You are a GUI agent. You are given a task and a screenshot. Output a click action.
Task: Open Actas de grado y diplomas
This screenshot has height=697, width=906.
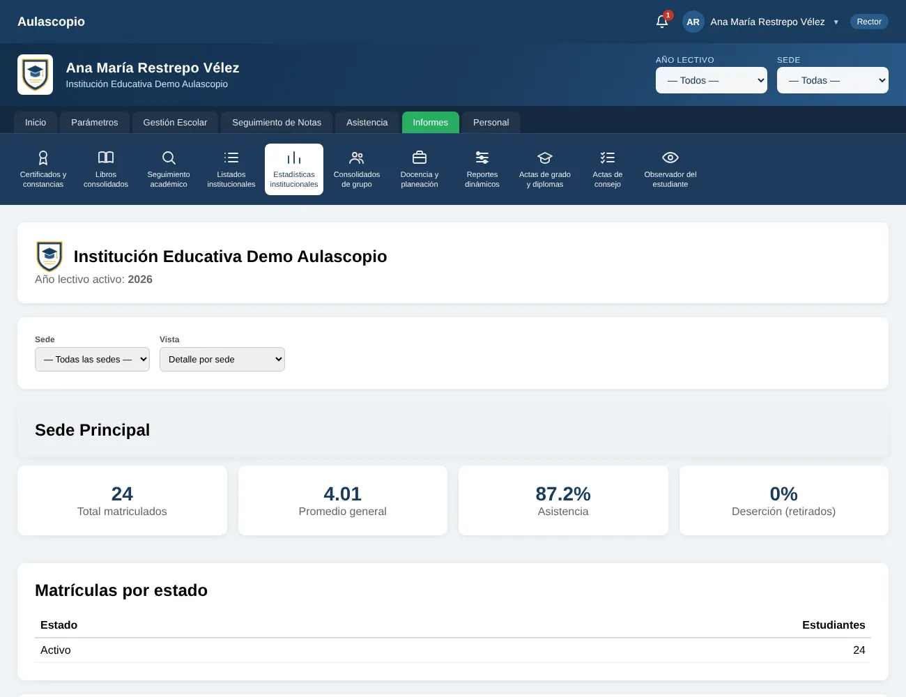click(x=545, y=169)
